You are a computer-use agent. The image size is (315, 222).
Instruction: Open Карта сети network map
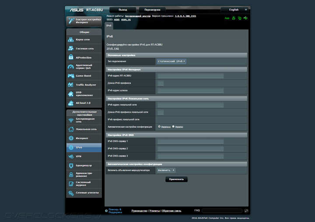(84, 39)
